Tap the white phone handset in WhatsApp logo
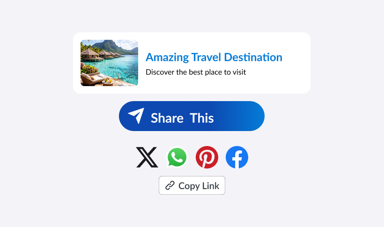384x227 pixels. click(x=177, y=157)
